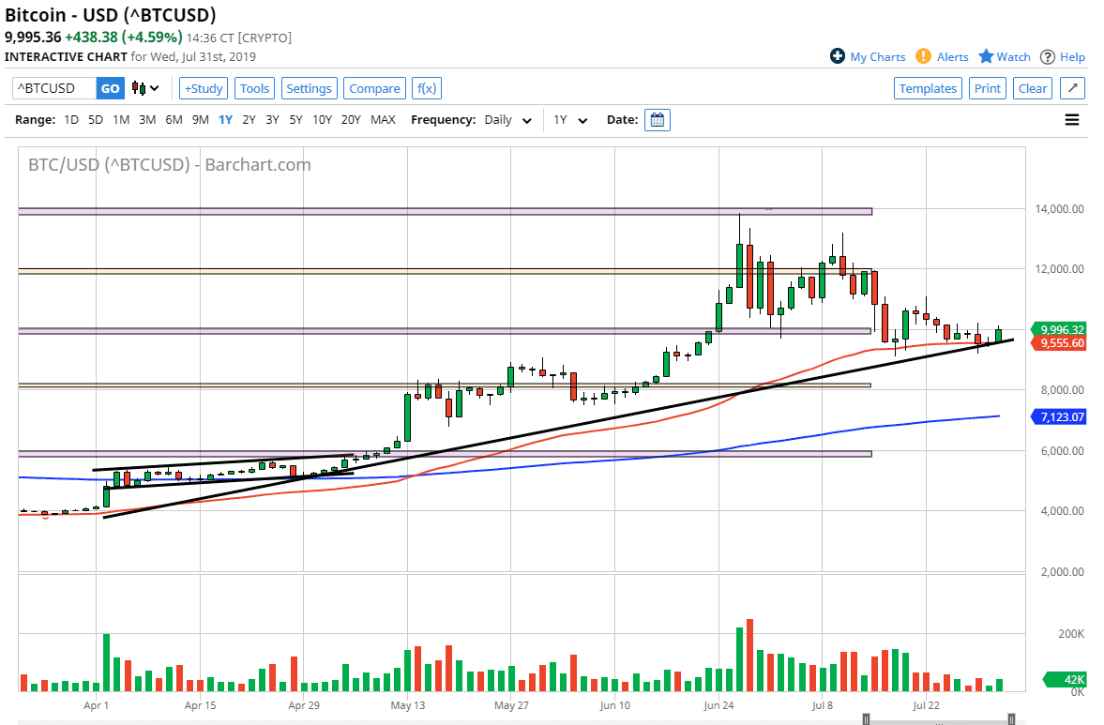Toggle the MAX range view
The width and height of the screenshot is (1104, 725).
[x=382, y=120]
